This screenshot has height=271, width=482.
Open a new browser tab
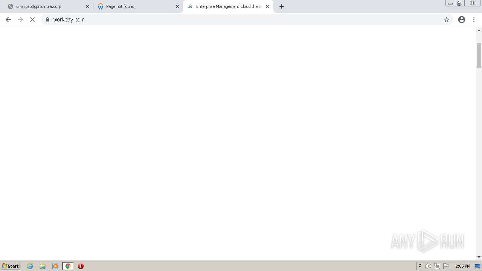point(282,6)
